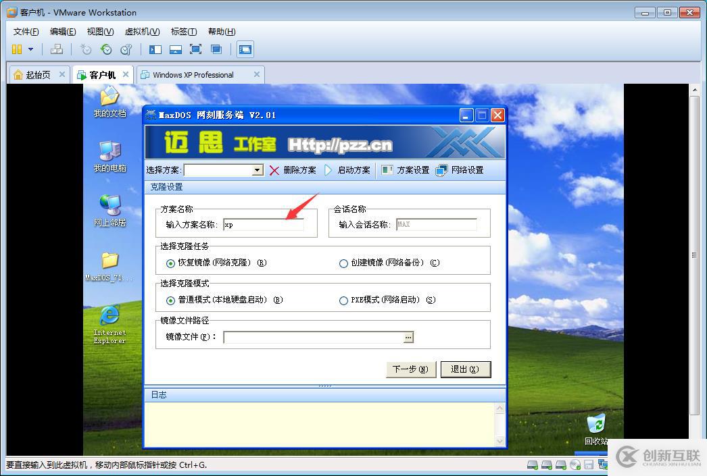Screen dimensions: 707x476
Task: Open the 视图(V) menu
Action: [100, 32]
